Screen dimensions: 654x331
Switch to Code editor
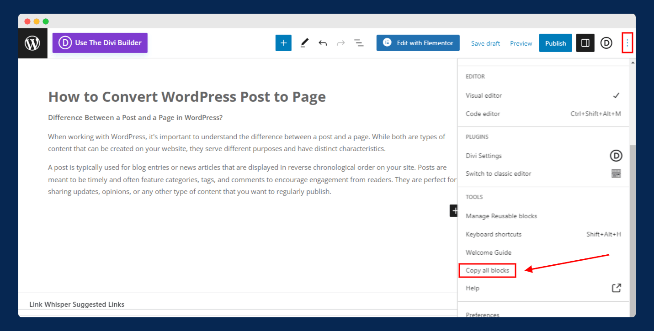point(483,114)
